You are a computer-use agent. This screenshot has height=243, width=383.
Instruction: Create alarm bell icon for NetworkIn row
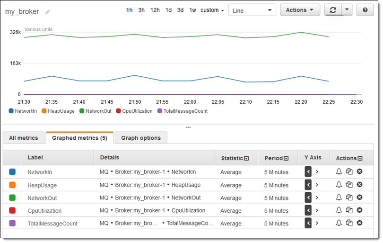click(x=339, y=171)
